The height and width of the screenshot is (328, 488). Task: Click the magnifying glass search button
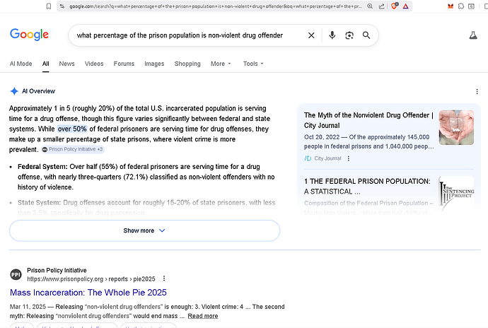[x=366, y=35]
